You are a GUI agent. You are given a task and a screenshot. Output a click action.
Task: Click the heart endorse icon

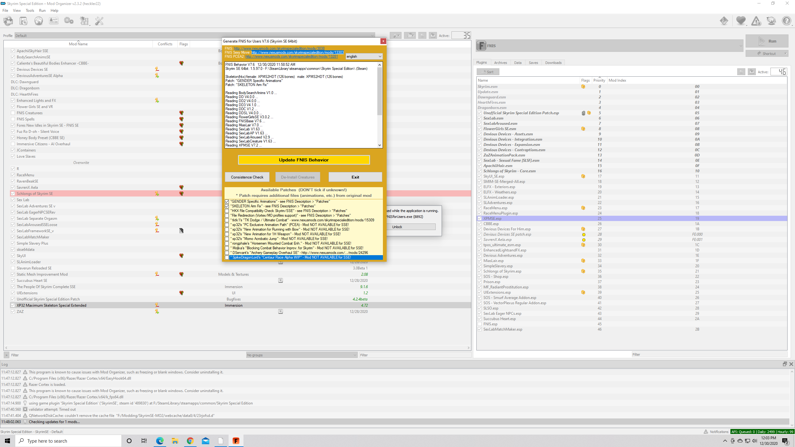(x=741, y=21)
